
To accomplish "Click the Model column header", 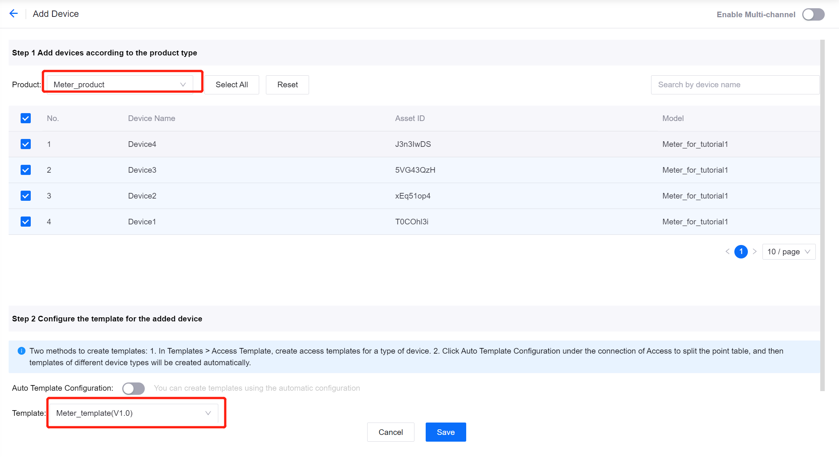I will 673,118.
